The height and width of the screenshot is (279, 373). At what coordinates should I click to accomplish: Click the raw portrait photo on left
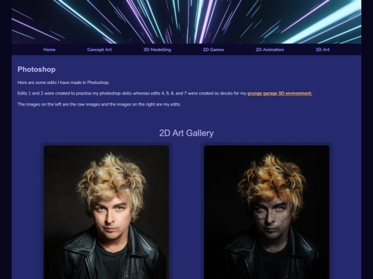(106, 212)
